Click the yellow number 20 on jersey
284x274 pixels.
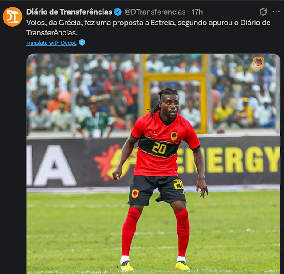point(159,149)
